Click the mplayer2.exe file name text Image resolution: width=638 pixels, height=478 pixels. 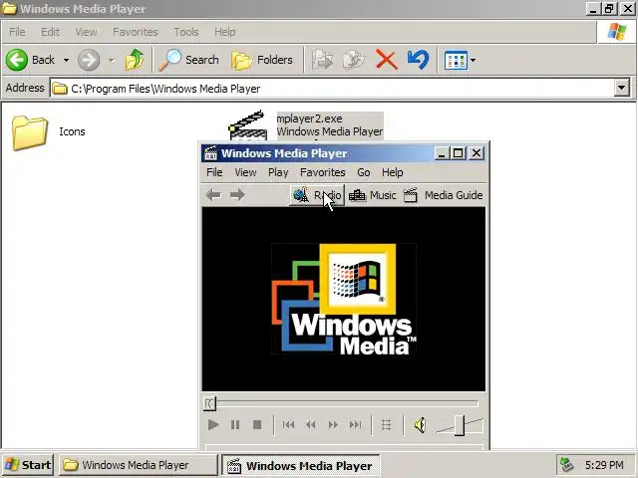(x=309, y=119)
